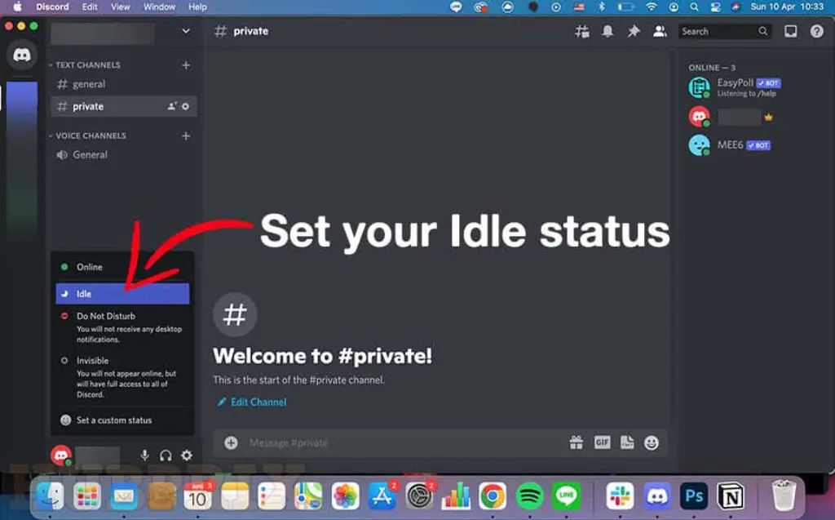Open User Settings gear icon
The height and width of the screenshot is (520, 835).
[187, 456]
